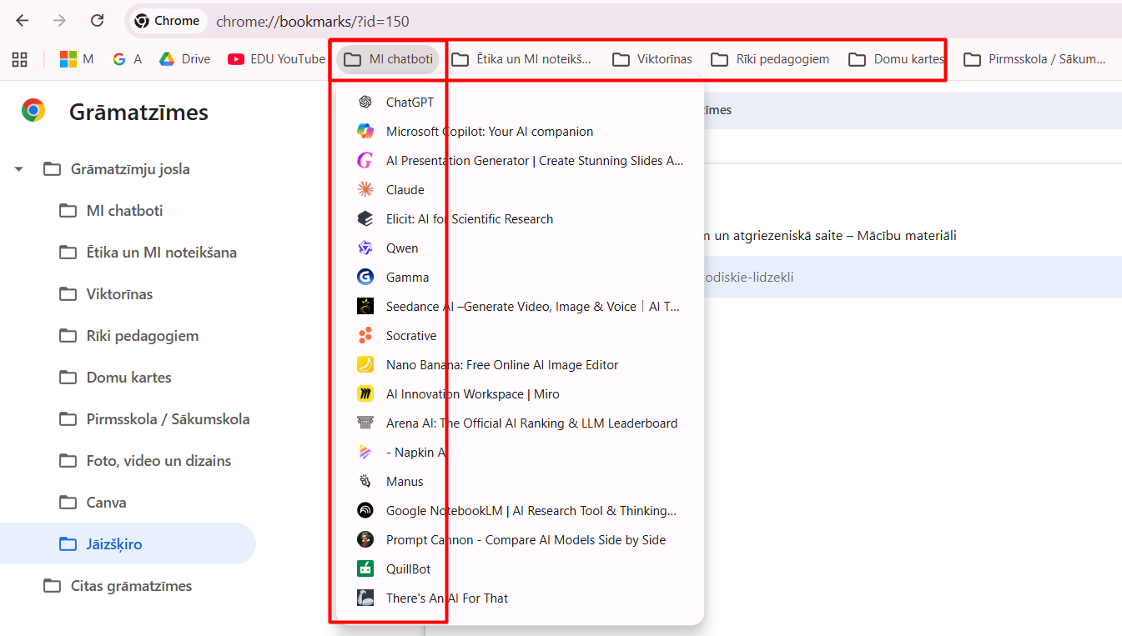1122x636 pixels.
Task: Click the Google NotebookLM black icon
Action: coord(365,511)
